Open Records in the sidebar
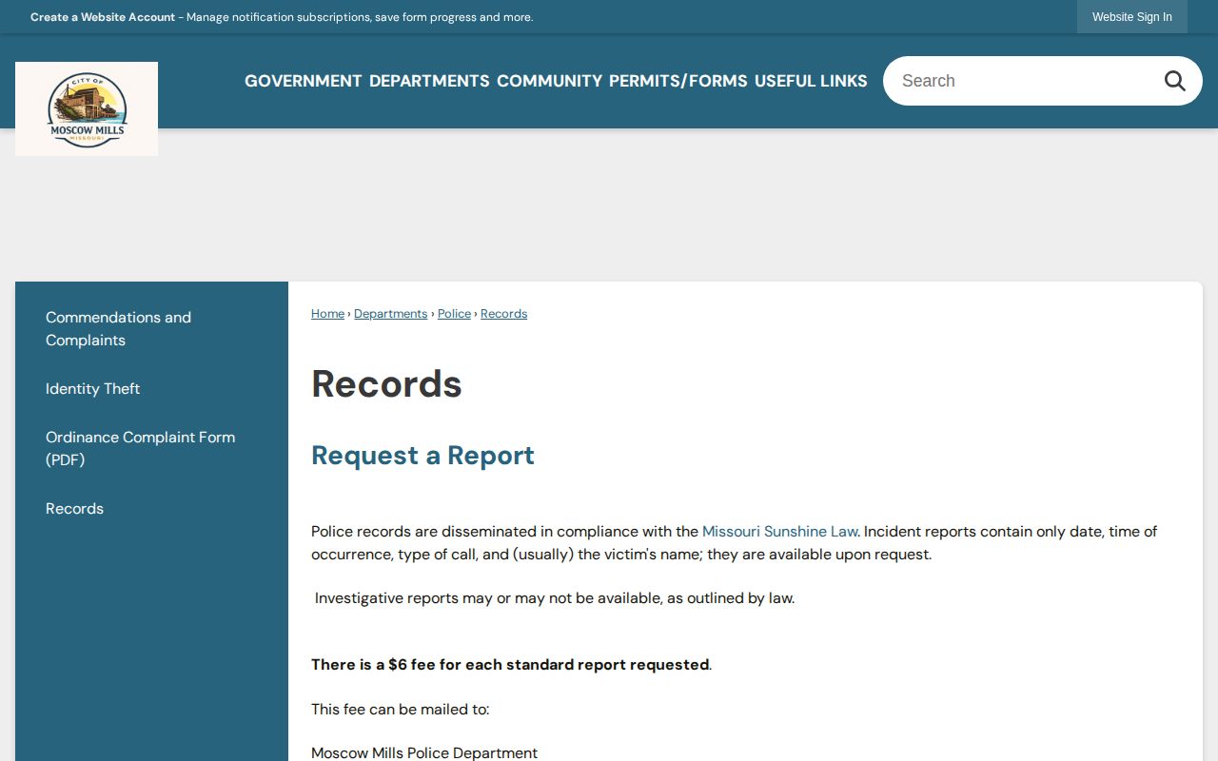The width and height of the screenshot is (1218, 761). point(151,509)
